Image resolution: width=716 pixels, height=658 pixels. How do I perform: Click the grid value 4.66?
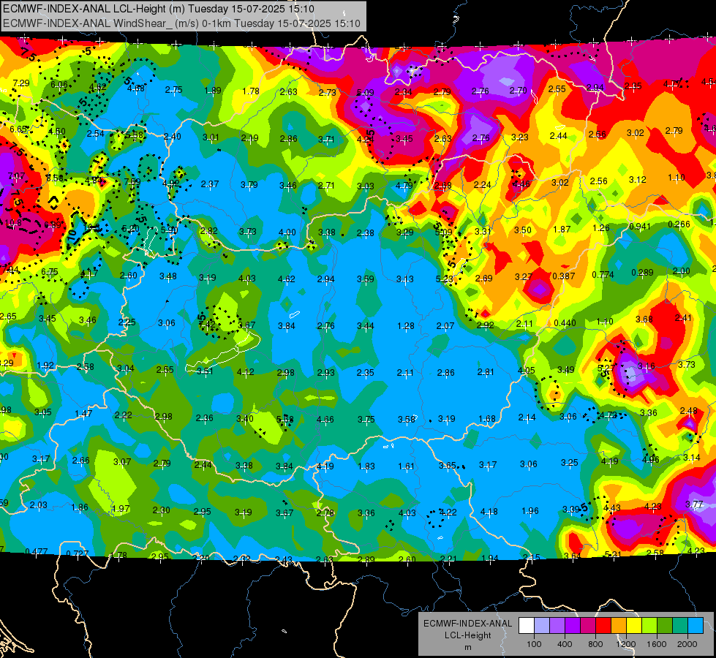click(x=325, y=419)
